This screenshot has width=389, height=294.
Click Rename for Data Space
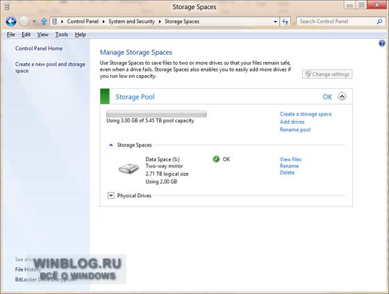point(289,166)
